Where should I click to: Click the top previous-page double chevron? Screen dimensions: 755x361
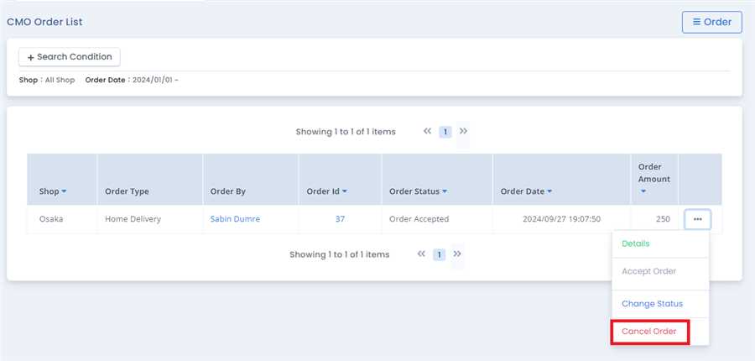click(427, 131)
